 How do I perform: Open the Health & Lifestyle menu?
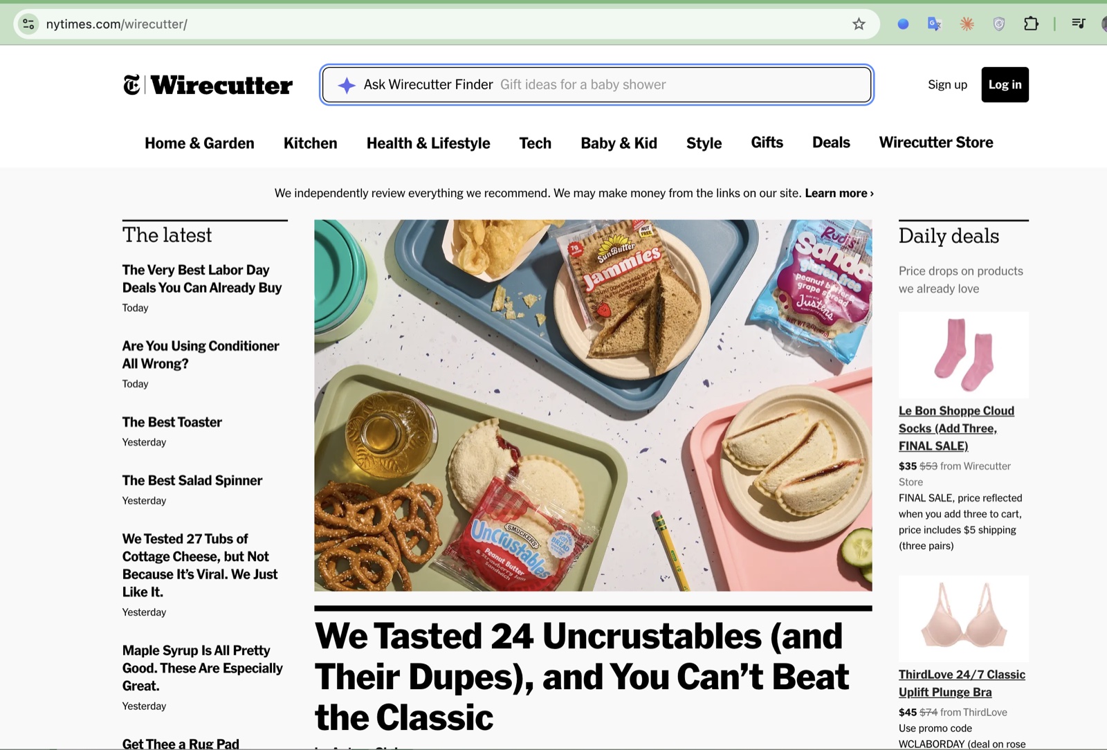click(x=428, y=143)
